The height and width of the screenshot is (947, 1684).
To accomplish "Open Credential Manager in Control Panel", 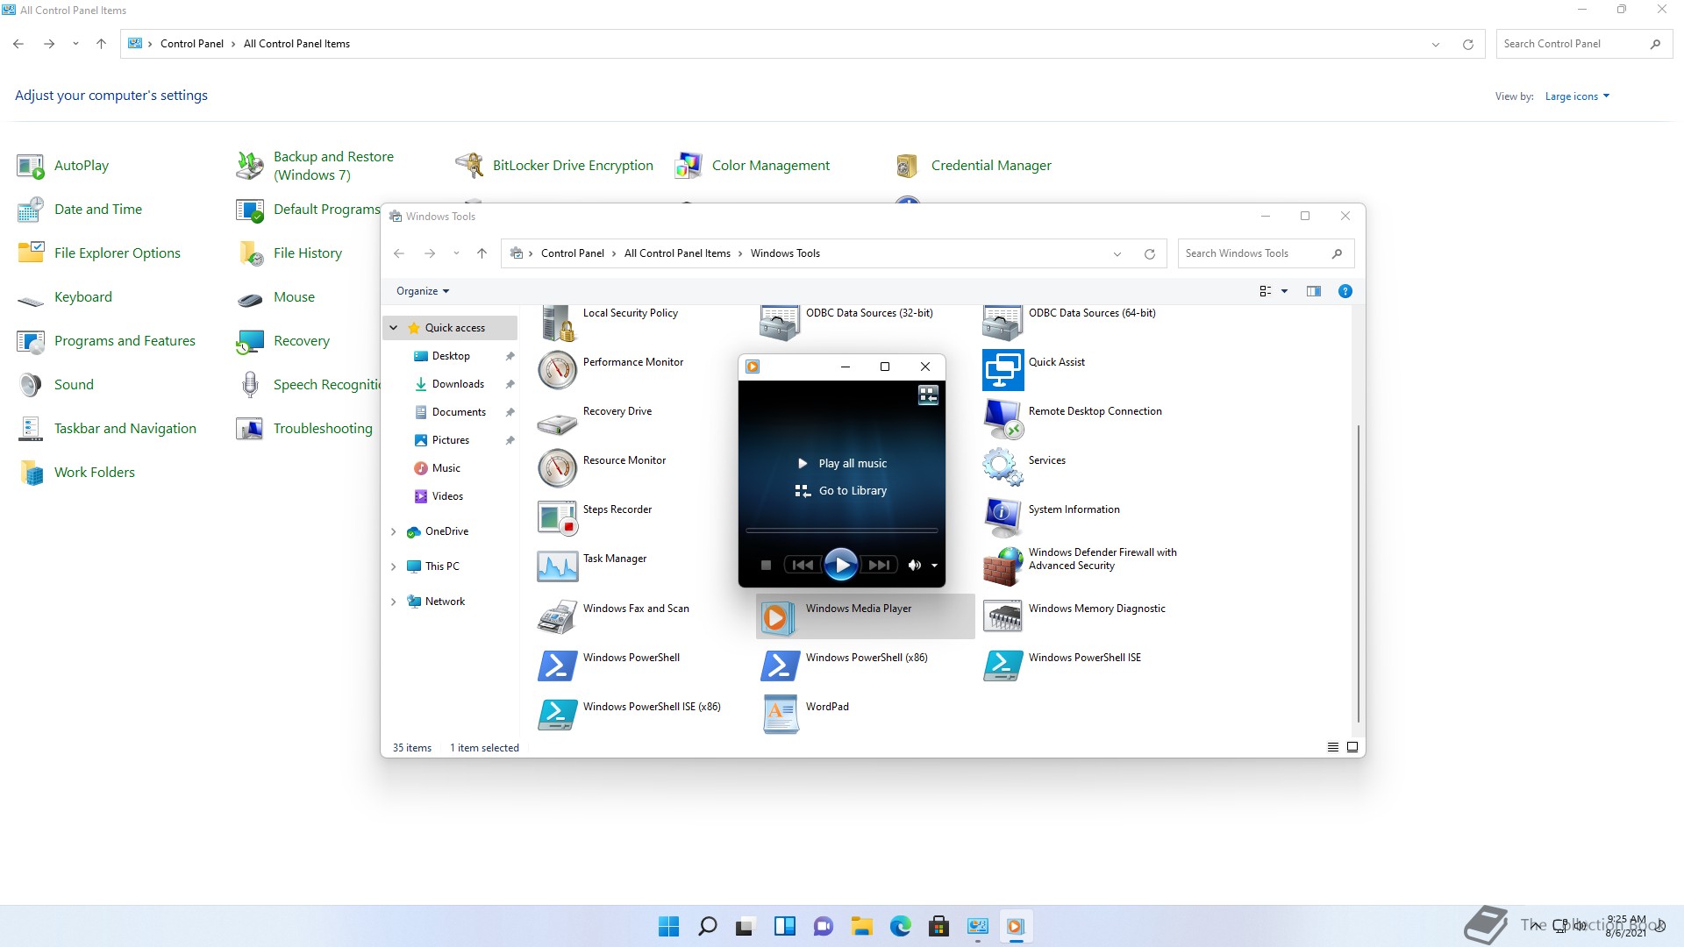I will pyautogui.click(x=974, y=166).
